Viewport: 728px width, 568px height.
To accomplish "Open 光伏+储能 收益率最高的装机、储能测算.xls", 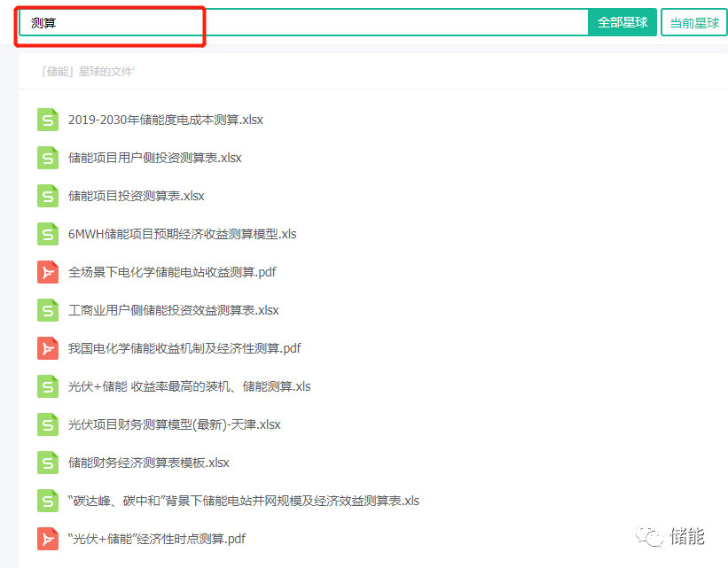I will 189,386.
